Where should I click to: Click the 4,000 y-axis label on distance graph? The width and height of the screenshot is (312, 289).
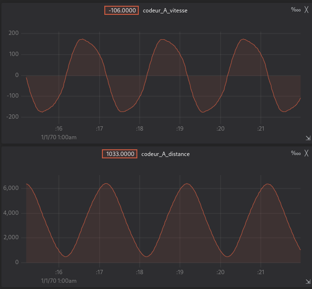pos(11,213)
